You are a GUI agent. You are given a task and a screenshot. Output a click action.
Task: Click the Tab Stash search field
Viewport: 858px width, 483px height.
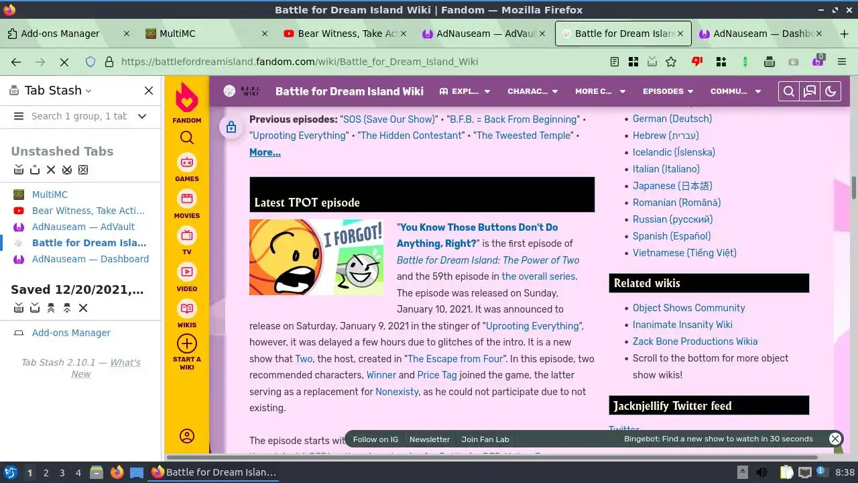coord(79,116)
